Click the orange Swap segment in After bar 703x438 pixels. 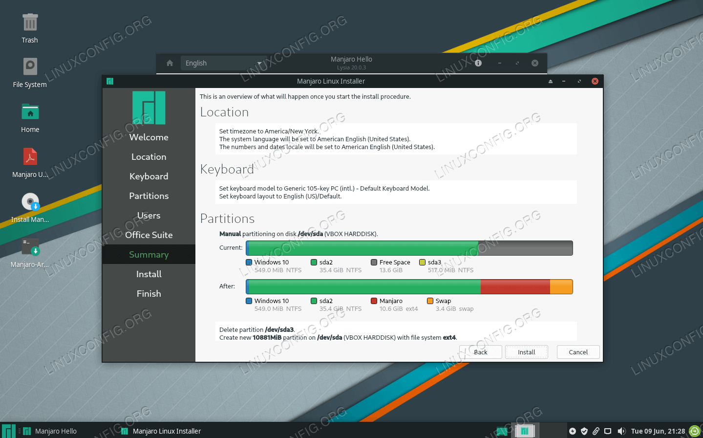(561, 286)
